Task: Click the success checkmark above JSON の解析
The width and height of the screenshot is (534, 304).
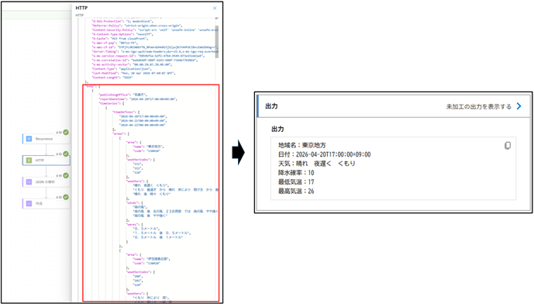Action: pos(66,175)
